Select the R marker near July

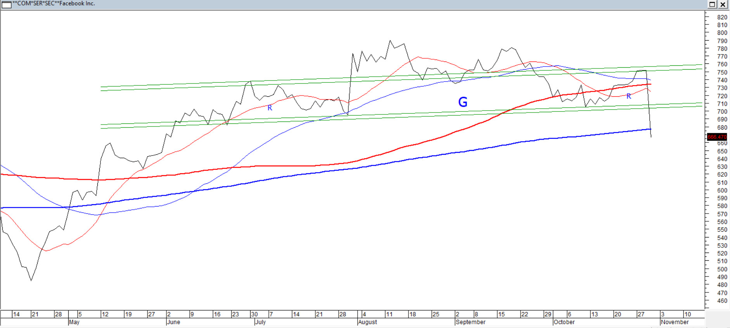click(x=270, y=108)
